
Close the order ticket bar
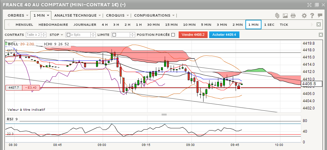(321, 35)
